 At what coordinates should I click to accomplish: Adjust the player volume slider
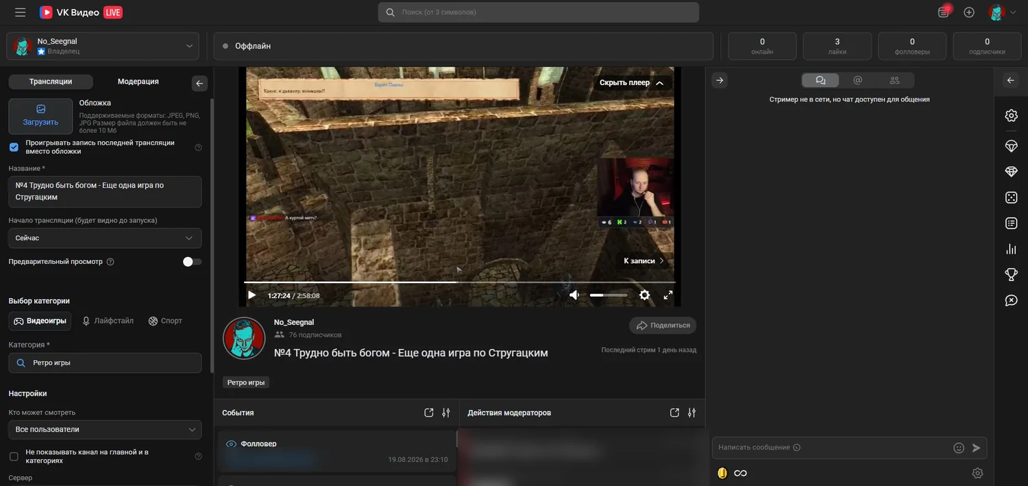pyautogui.click(x=609, y=295)
